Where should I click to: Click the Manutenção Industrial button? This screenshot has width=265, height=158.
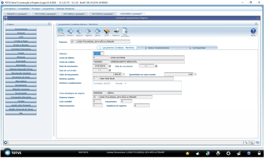point(21,73)
